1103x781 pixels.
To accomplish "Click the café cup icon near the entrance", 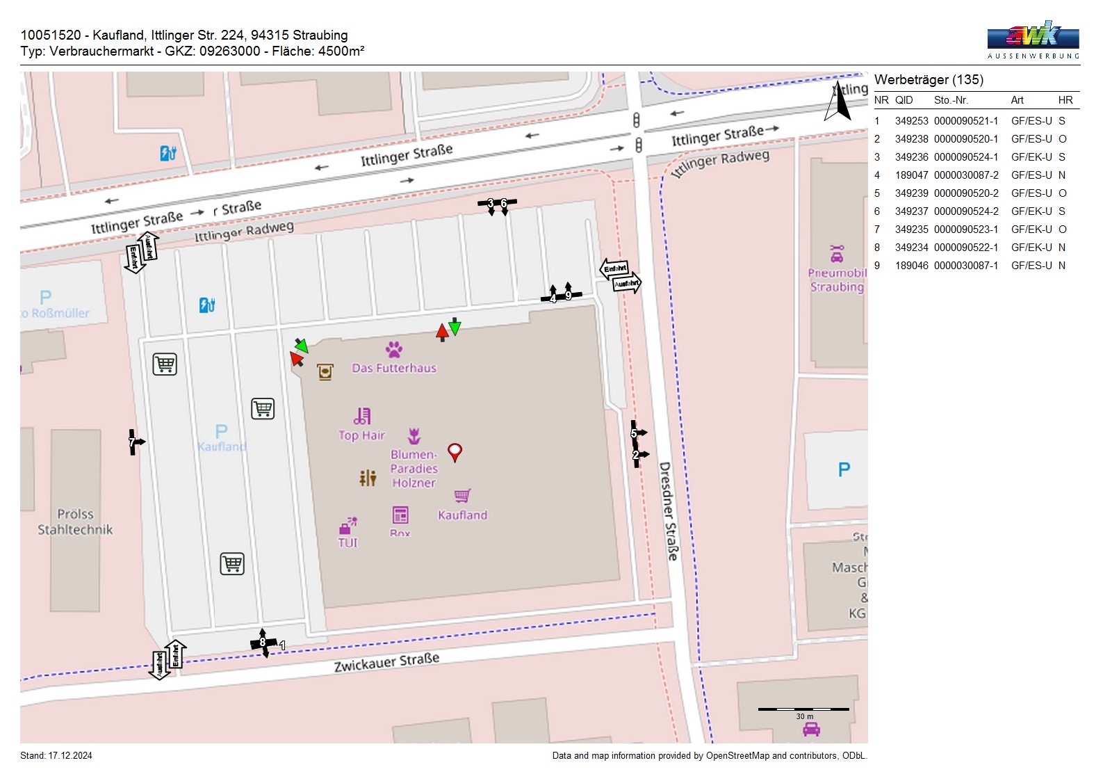I will point(325,372).
